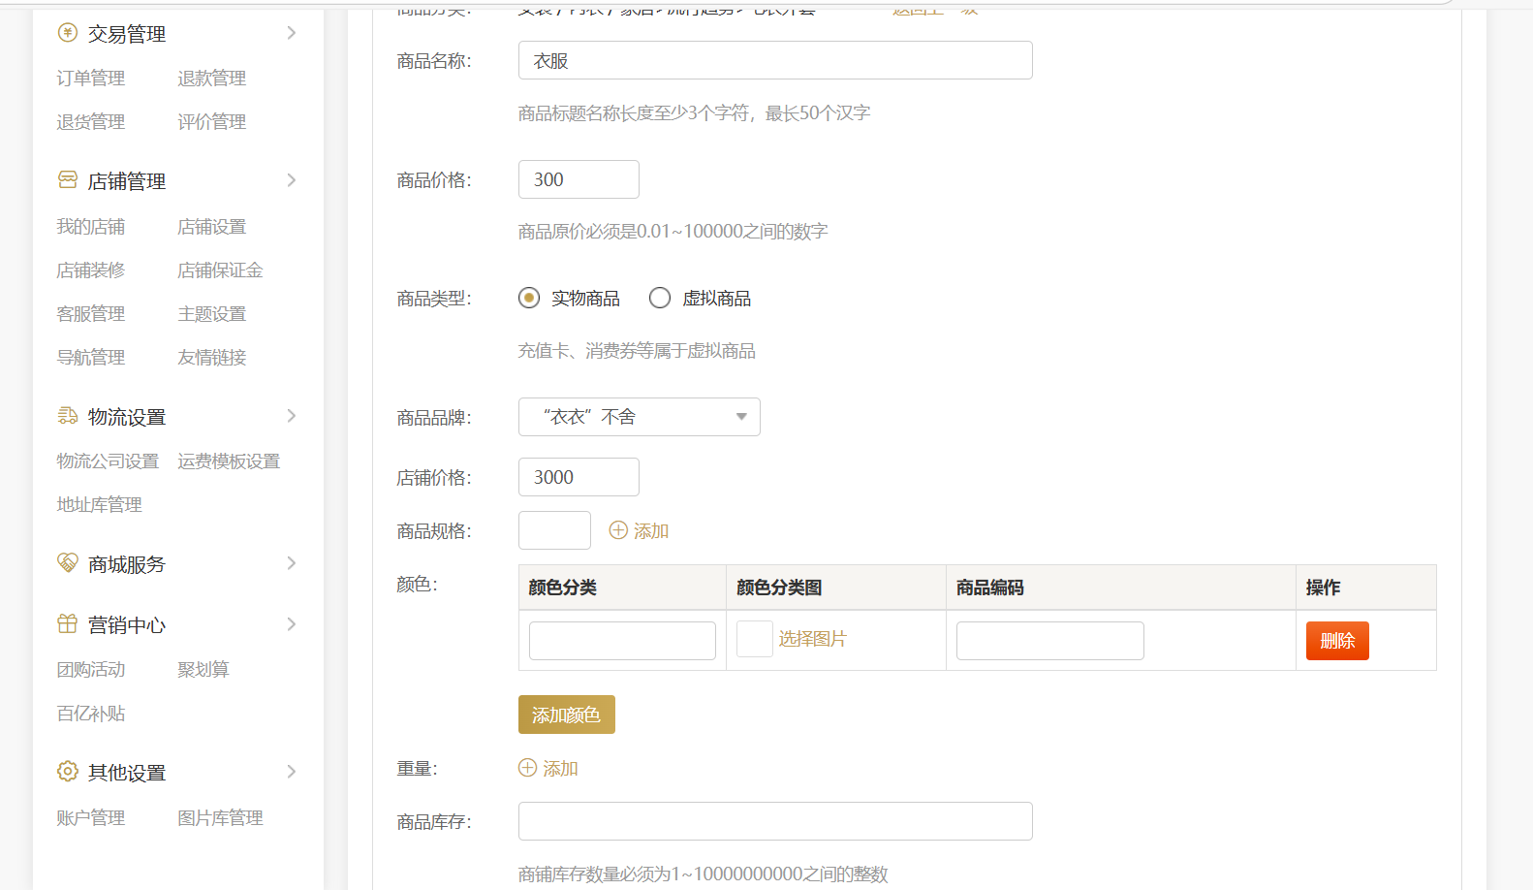Select the 虚拟商品 radio button

[660, 298]
